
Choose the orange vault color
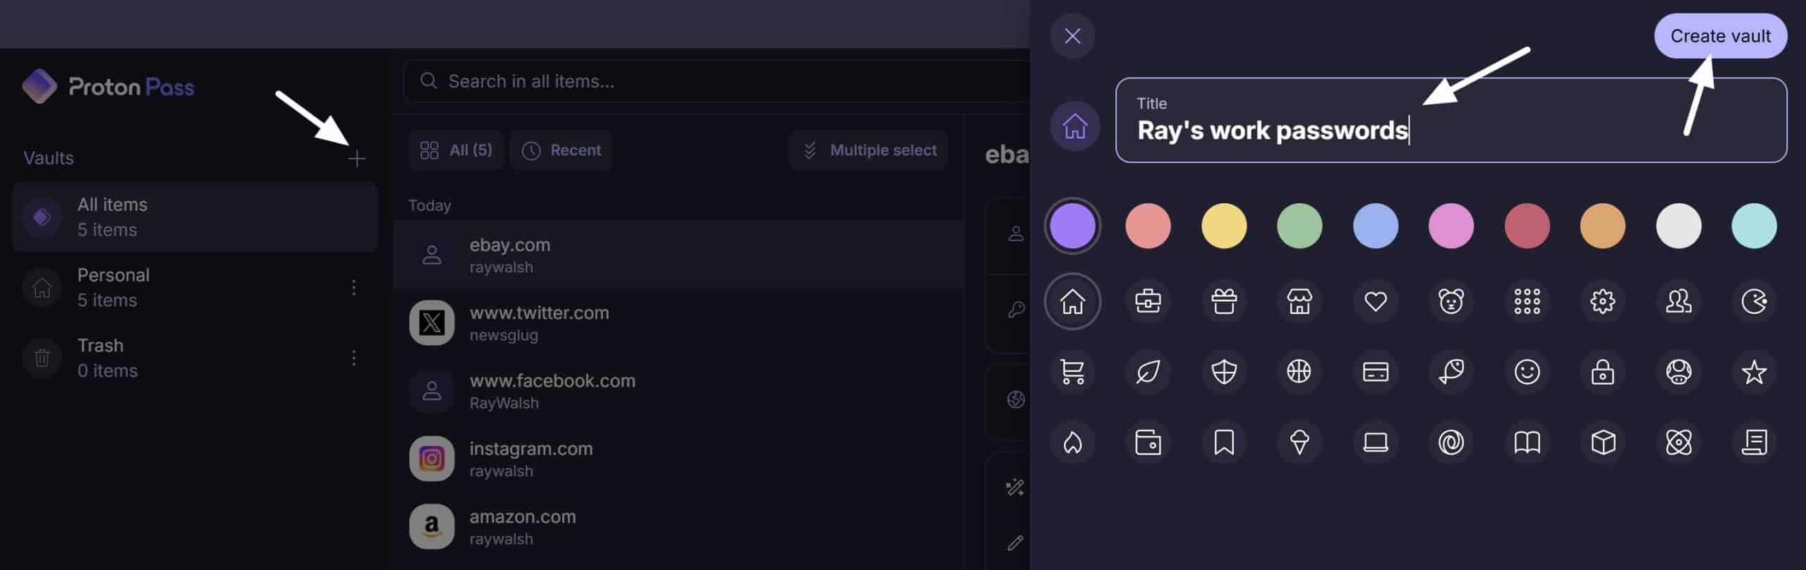(1603, 226)
